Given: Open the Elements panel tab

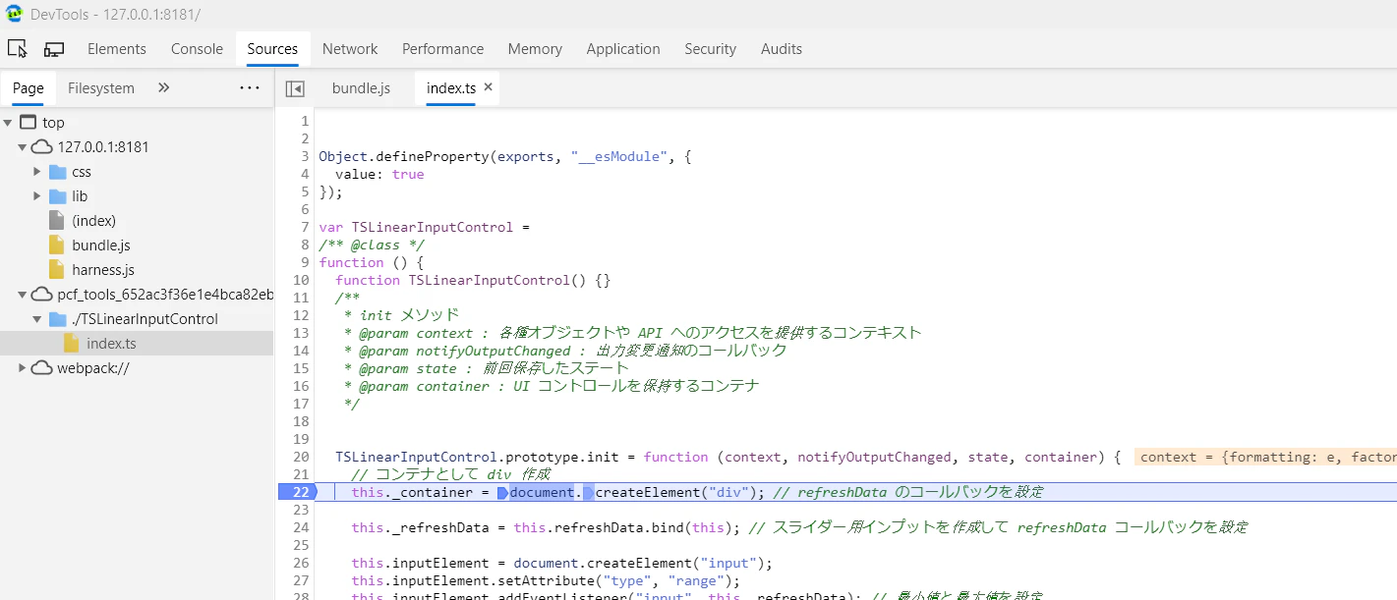Looking at the screenshot, I should [x=117, y=49].
